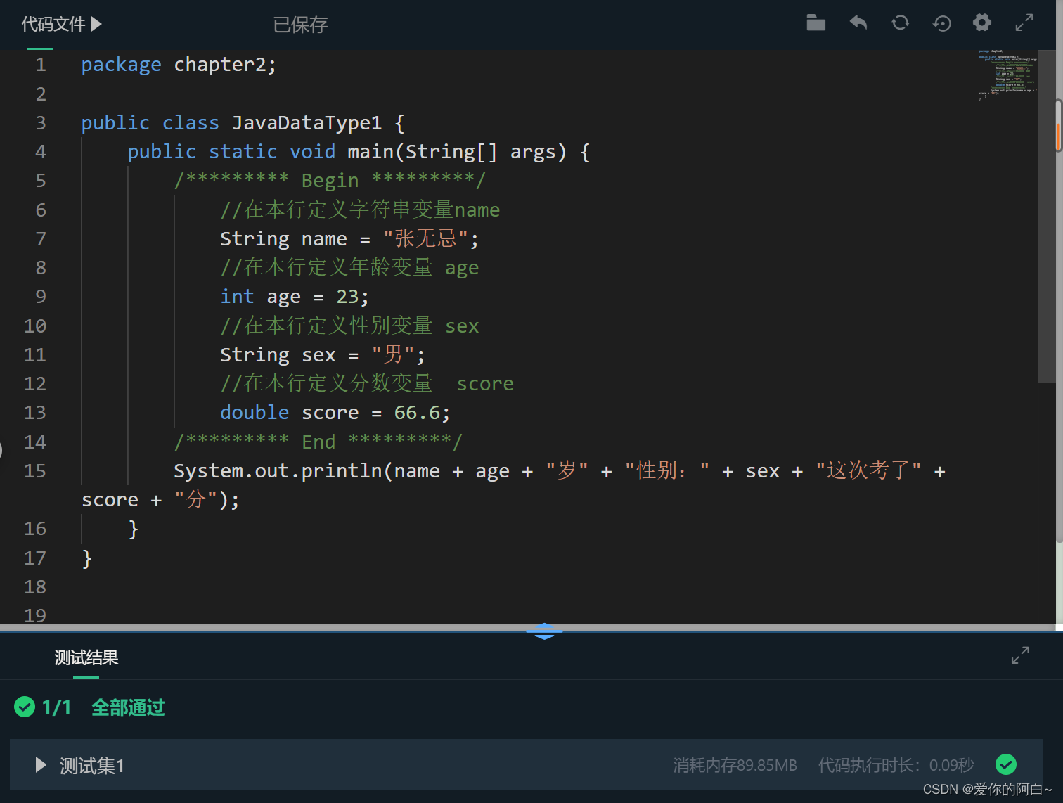1063x803 pixels.
Task: Switch to the 测试结果 tab
Action: (85, 657)
